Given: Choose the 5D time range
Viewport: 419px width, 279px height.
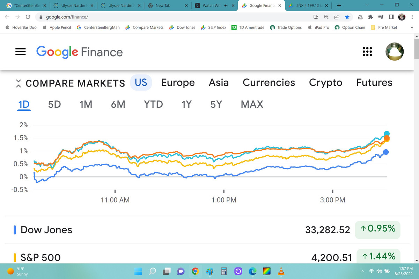Looking at the screenshot, I should pos(54,104).
